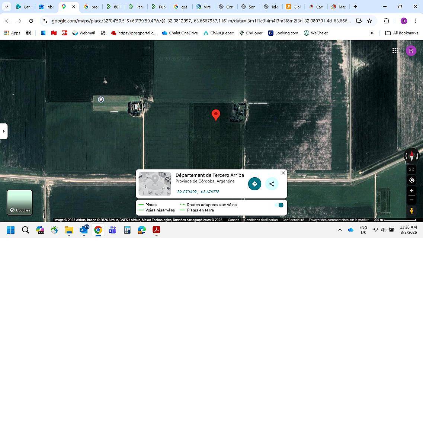
Task: Open Booking.com bookmark
Action: pyautogui.click(x=283, y=33)
